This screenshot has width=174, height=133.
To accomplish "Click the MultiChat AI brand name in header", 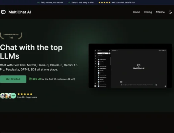I will point(20,12).
